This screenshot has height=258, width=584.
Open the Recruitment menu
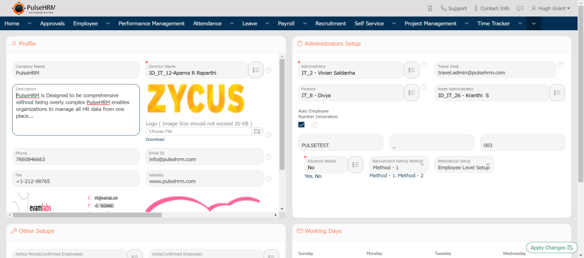330,23
